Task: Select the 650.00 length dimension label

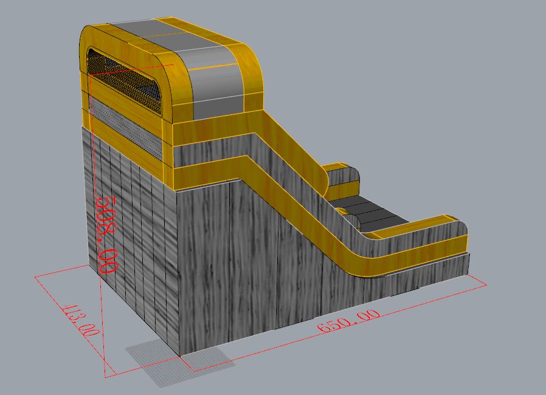Action: (350, 320)
